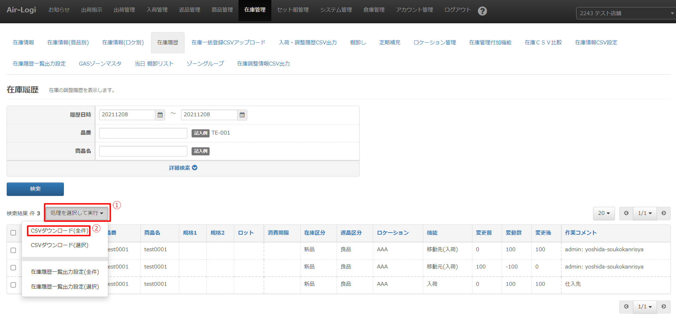This screenshot has height=315, width=676.
Task: Click bottom pager next page arrow
Action: click(x=664, y=307)
